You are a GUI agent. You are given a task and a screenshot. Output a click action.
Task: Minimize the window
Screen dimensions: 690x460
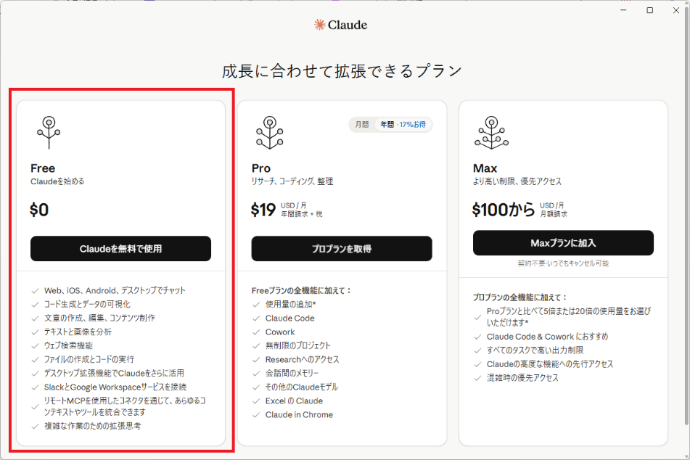[x=623, y=10]
